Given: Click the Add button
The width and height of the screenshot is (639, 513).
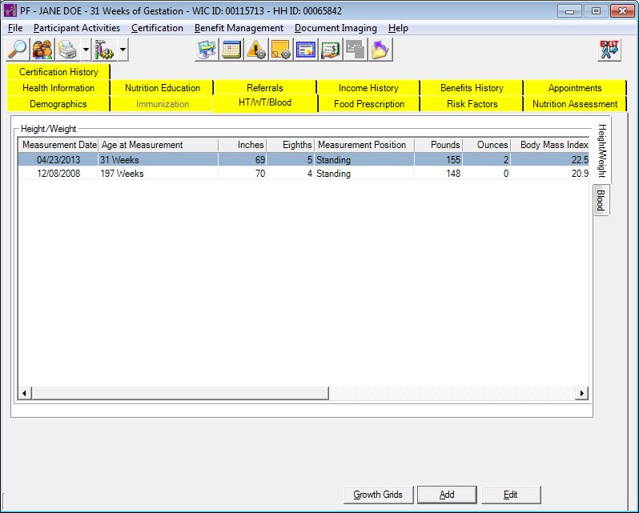Looking at the screenshot, I should (x=447, y=495).
